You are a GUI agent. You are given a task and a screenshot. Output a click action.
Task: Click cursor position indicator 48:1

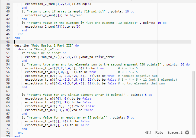point(148,133)
